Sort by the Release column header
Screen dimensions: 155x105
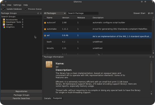pyautogui.click(x=81, y=18)
